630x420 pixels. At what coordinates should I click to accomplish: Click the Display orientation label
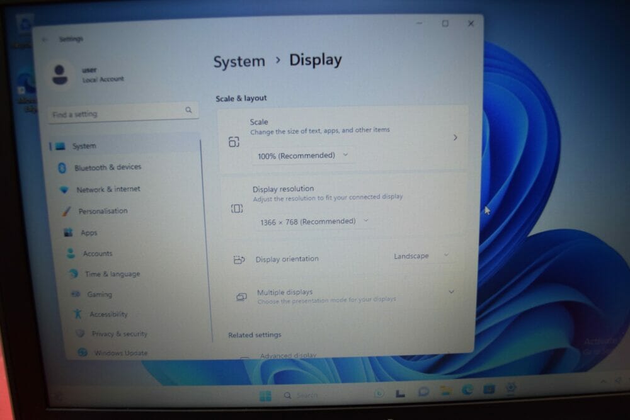point(287,259)
